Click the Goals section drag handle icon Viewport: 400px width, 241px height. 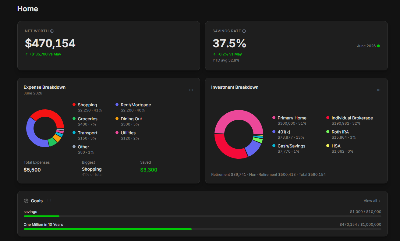[x=49, y=200]
